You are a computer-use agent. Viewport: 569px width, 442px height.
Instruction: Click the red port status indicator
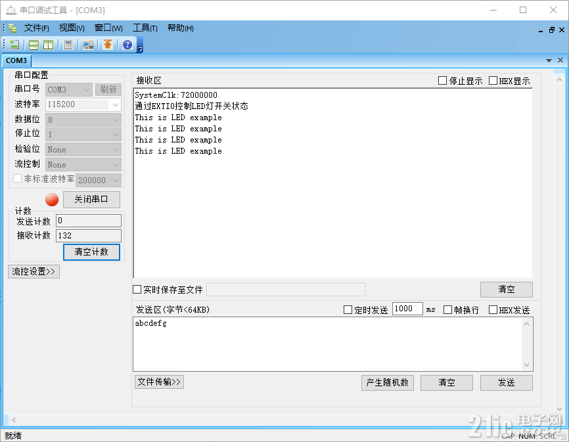pos(52,200)
